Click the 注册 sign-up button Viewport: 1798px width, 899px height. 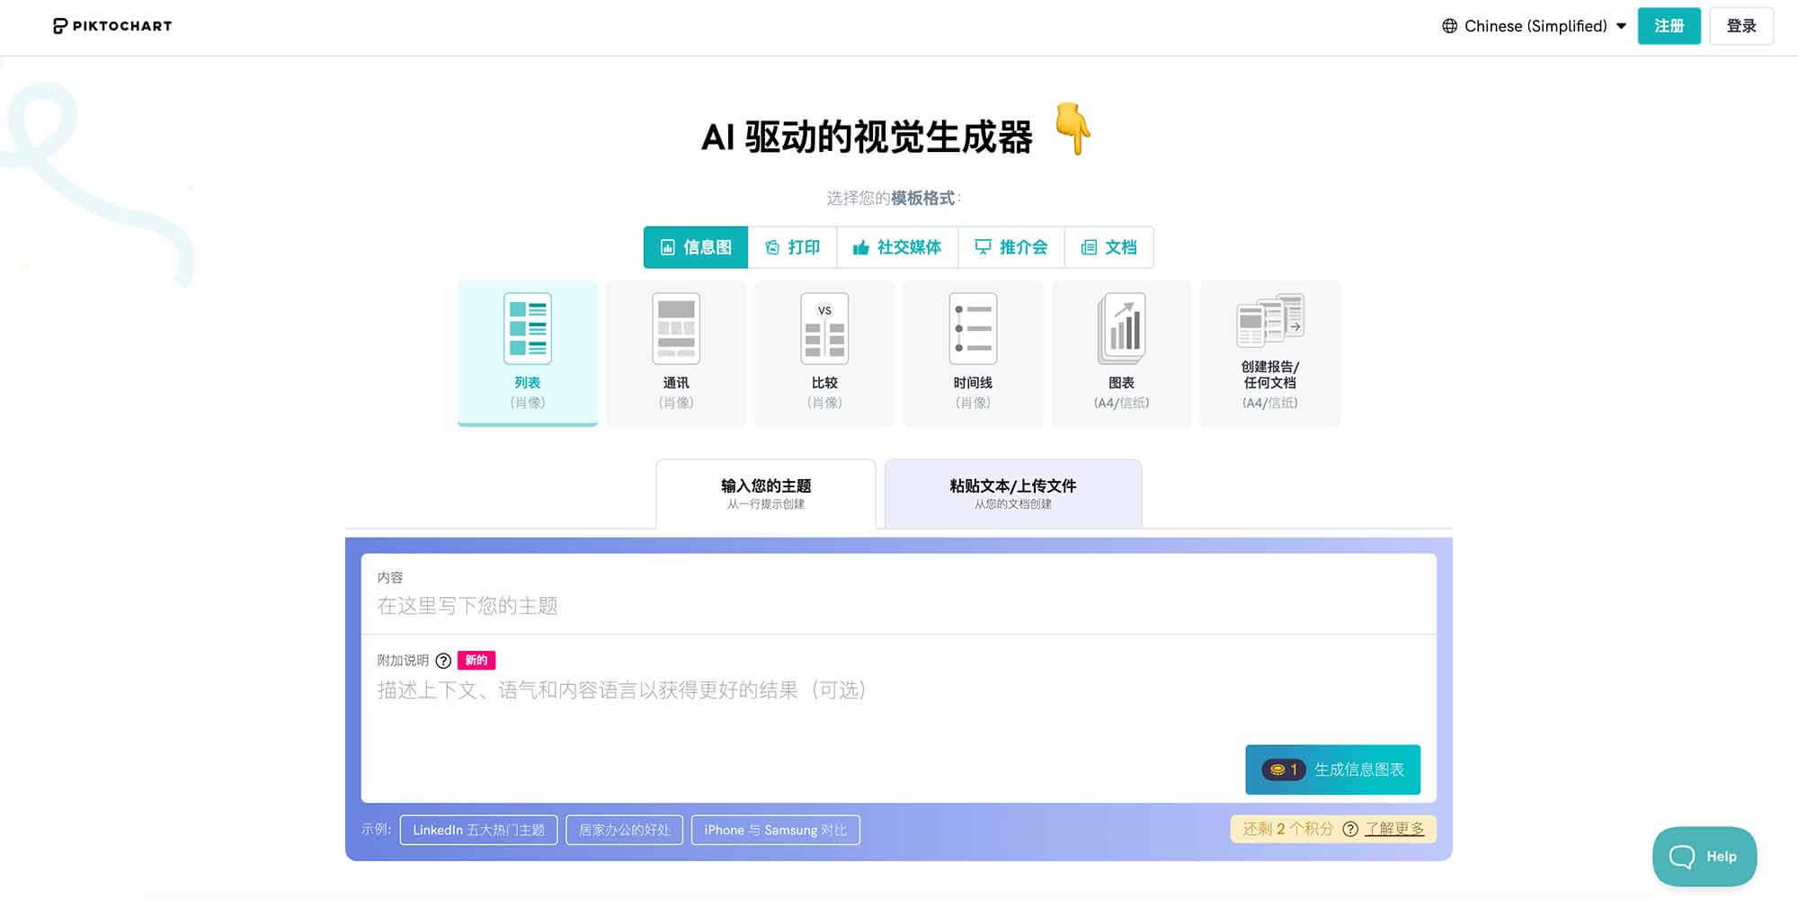1669,26
